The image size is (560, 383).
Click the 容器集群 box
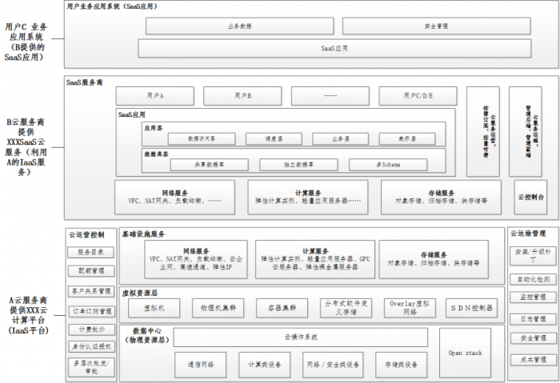(x=282, y=307)
